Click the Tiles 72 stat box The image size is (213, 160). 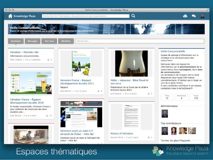tap(167, 97)
